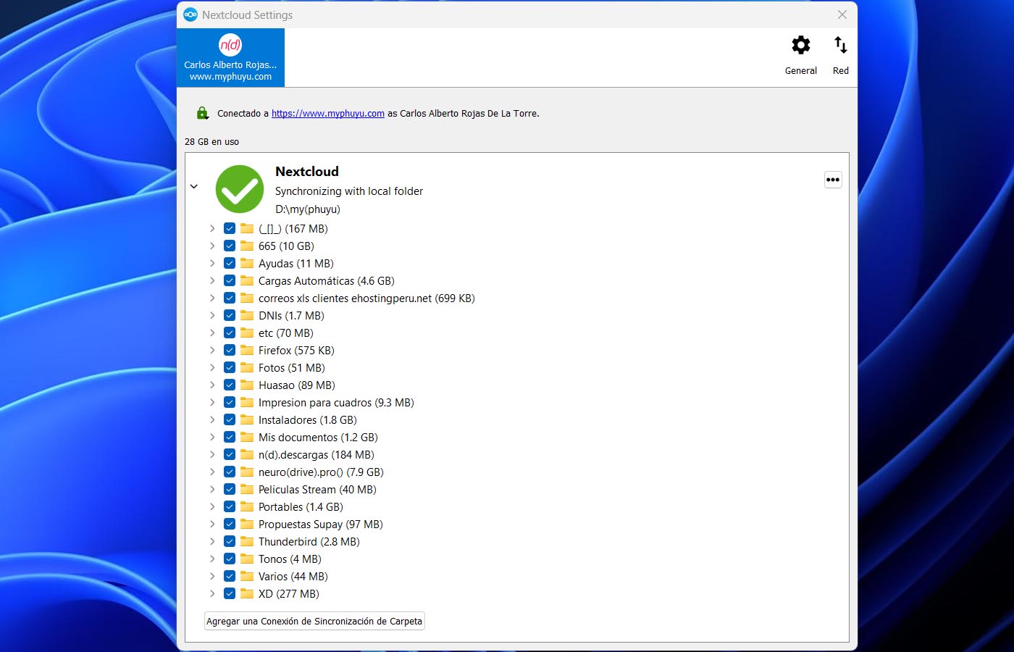The height and width of the screenshot is (652, 1014).
Task: Click the folder icon for n(d).descargas
Action: [x=247, y=454]
